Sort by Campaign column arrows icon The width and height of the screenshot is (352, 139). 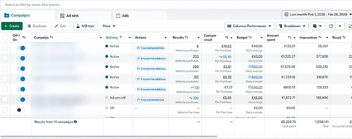coord(52,37)
